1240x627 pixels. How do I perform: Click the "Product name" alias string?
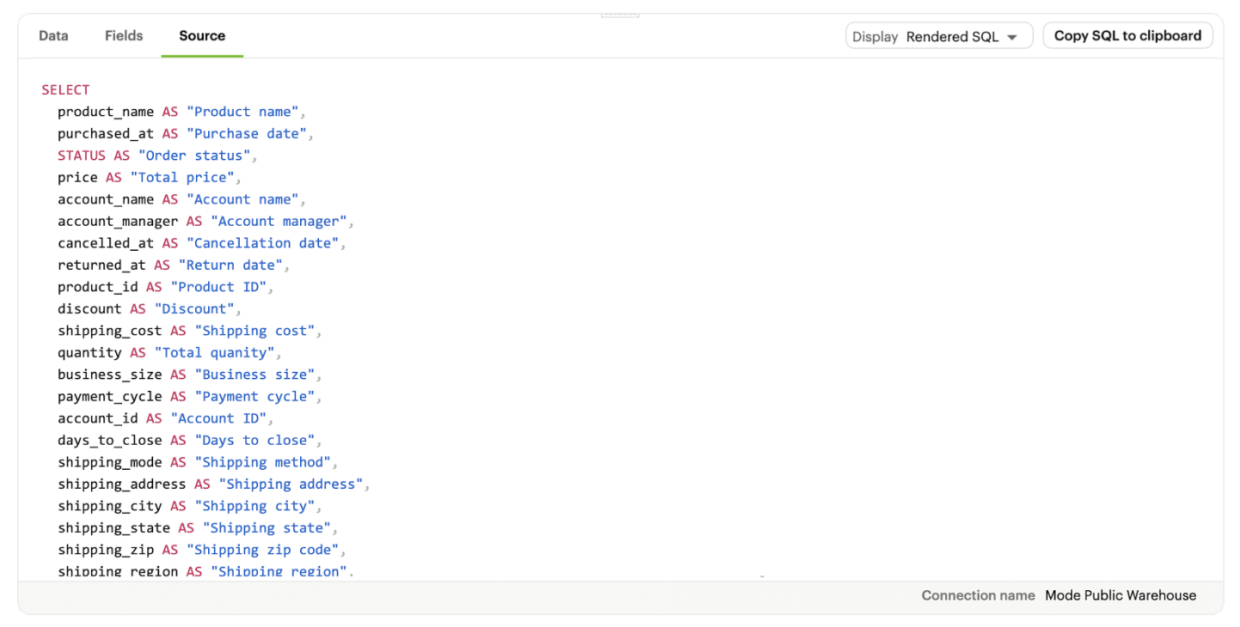(242, 112)
